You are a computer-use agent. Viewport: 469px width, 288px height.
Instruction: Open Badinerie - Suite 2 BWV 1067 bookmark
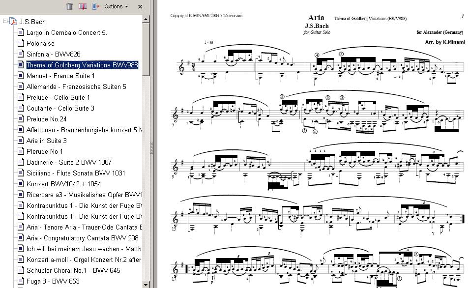point(69,162)
